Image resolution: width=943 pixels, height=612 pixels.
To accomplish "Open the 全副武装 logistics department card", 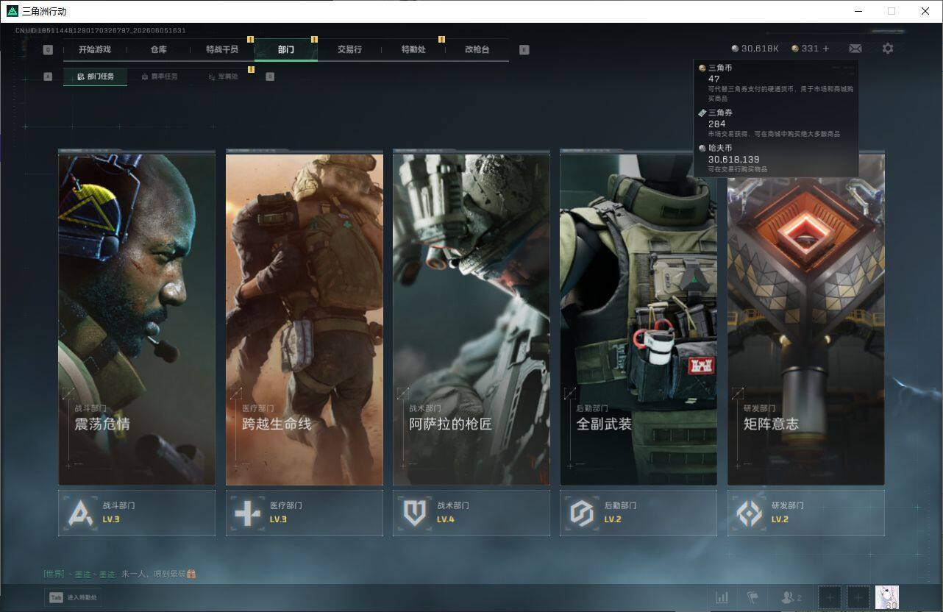I will click(x=638, y=318).
